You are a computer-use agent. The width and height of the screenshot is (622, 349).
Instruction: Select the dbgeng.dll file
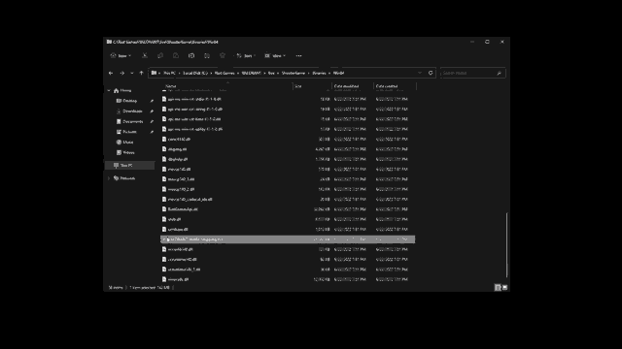288,149
